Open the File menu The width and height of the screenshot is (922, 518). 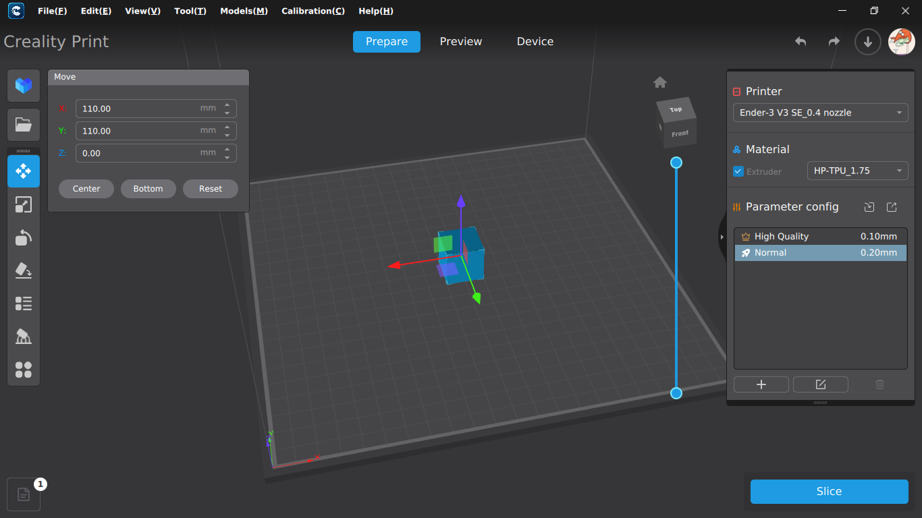click(53, 11)
